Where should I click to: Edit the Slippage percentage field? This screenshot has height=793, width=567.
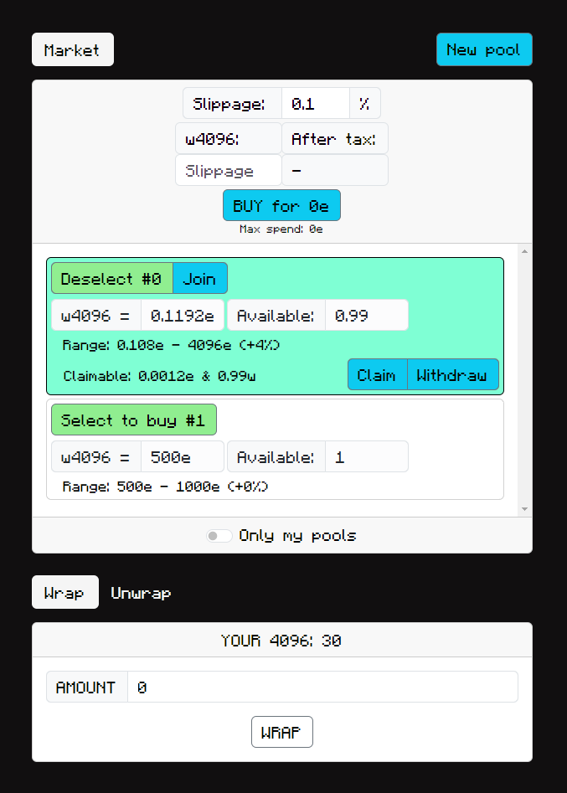(x=315, y=103)
